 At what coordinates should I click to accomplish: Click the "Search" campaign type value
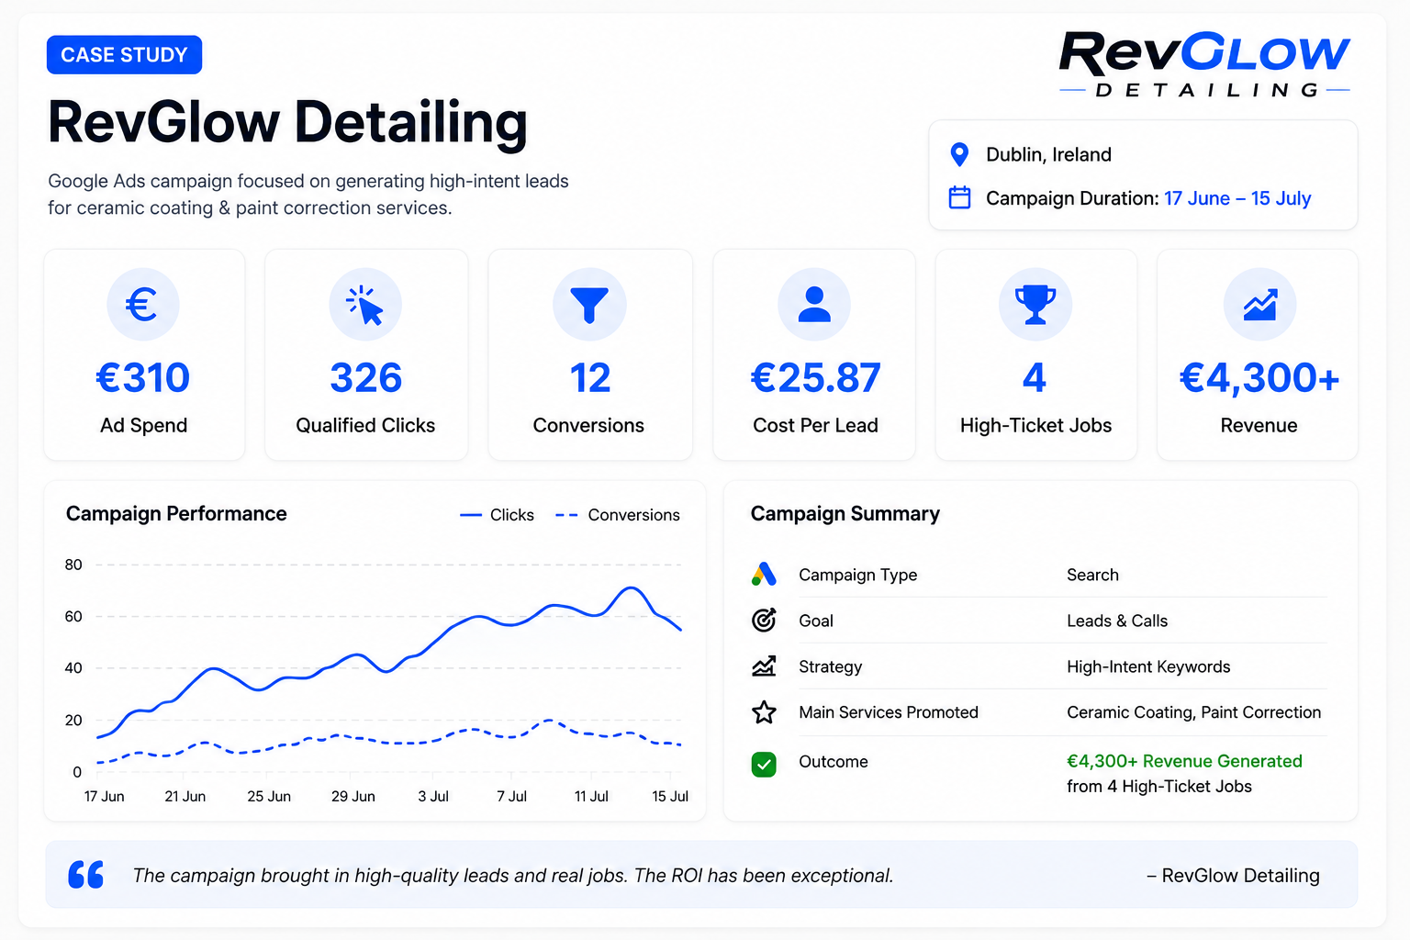[1092, 575]
